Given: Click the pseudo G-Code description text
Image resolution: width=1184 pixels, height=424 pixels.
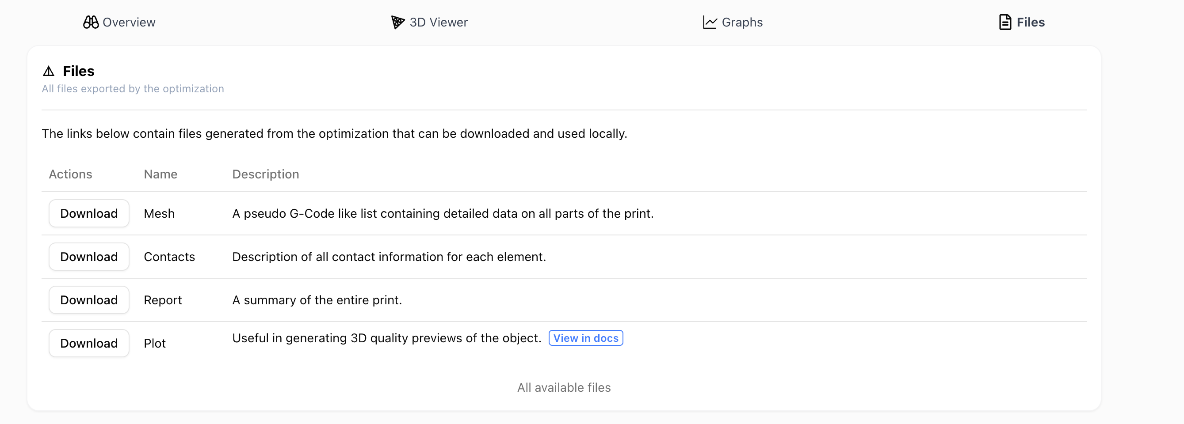Looking at the screenshot, I should (443, 213).
